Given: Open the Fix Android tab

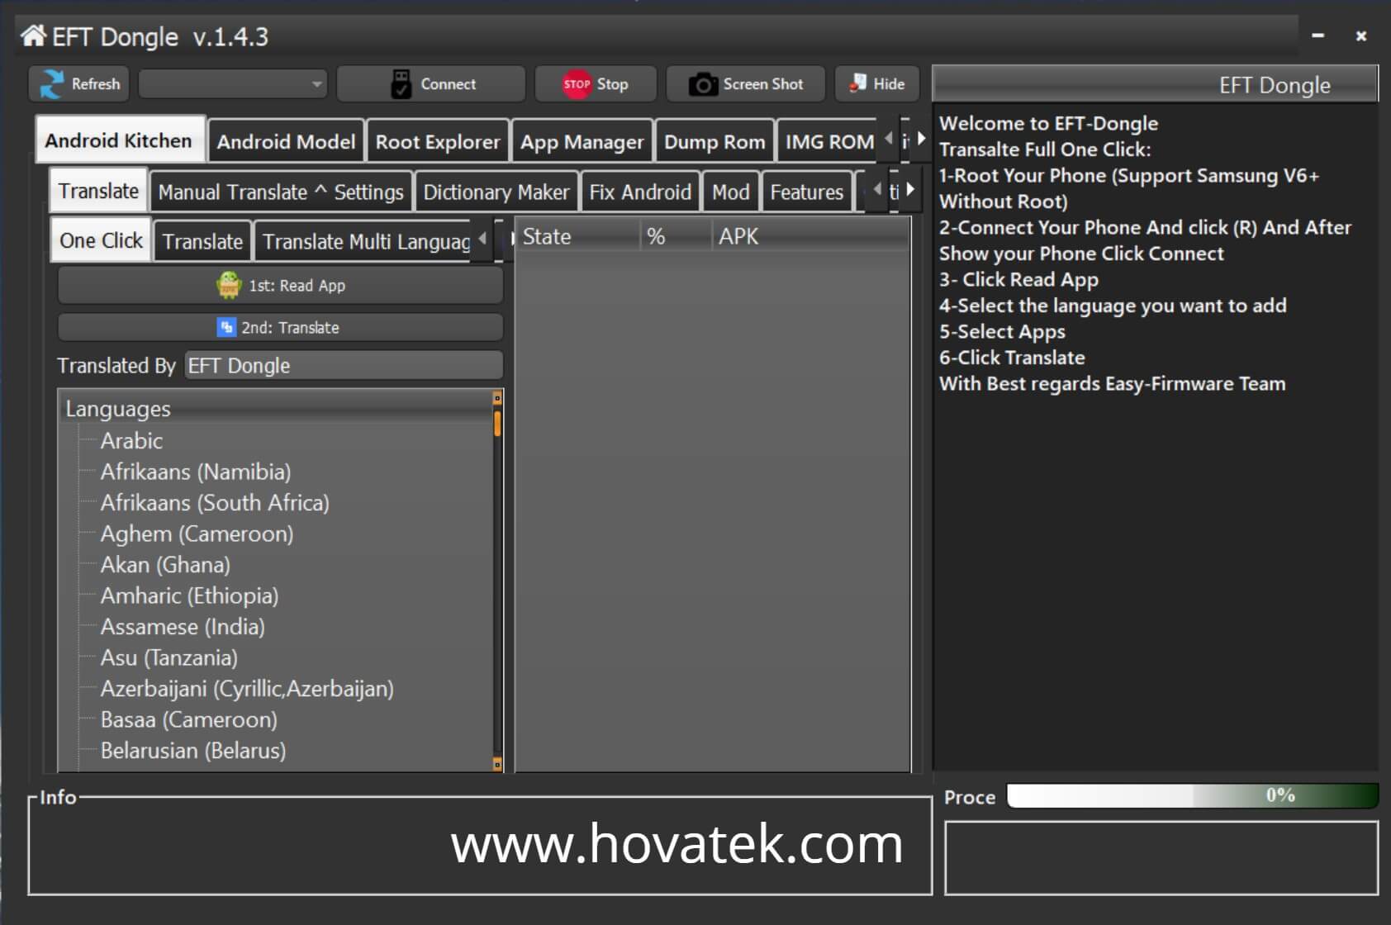Looking at the screenshot, I should 639,192.
